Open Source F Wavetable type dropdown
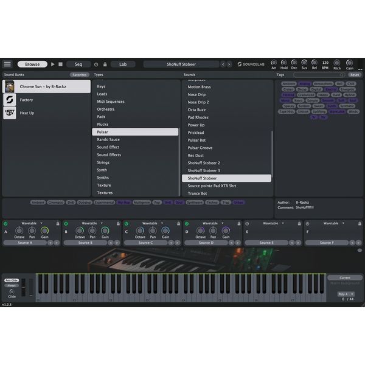 [x=333, y=223]
